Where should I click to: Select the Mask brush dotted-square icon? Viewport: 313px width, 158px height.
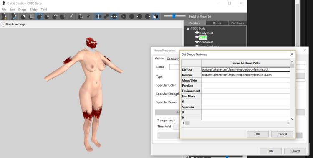click(x=31, y=17)
